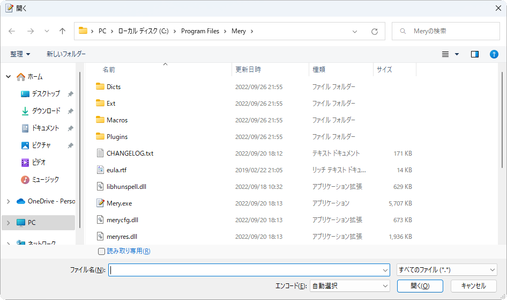The height and width of the screenshot is (300, 507).
Task: Collapse the Home tree node
Action: (x=8, y=77)
